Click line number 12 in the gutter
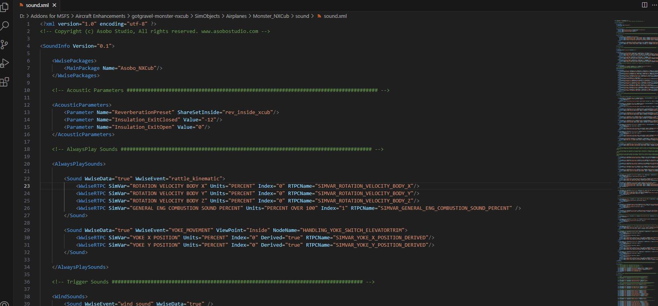 27,105
